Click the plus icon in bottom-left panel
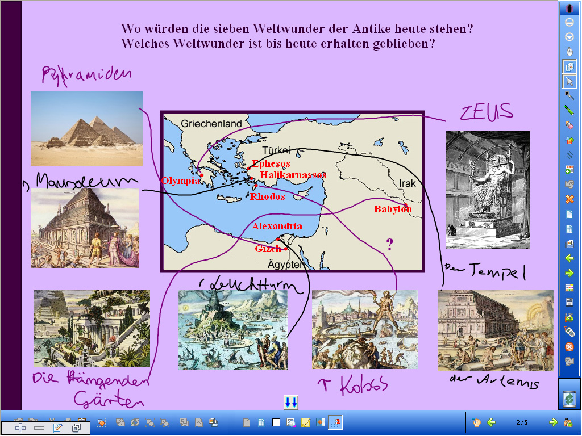The image size is (582, 436). 20,428
